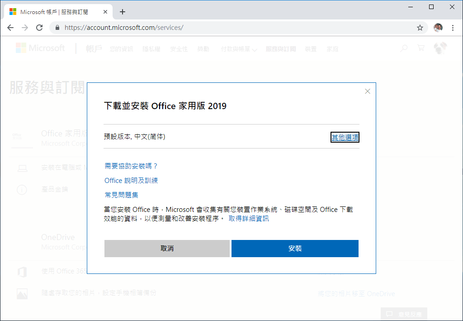463x321 pixels.
Task: Click 取消 to dismiss the dialog
Action: [x=167, y=248]
